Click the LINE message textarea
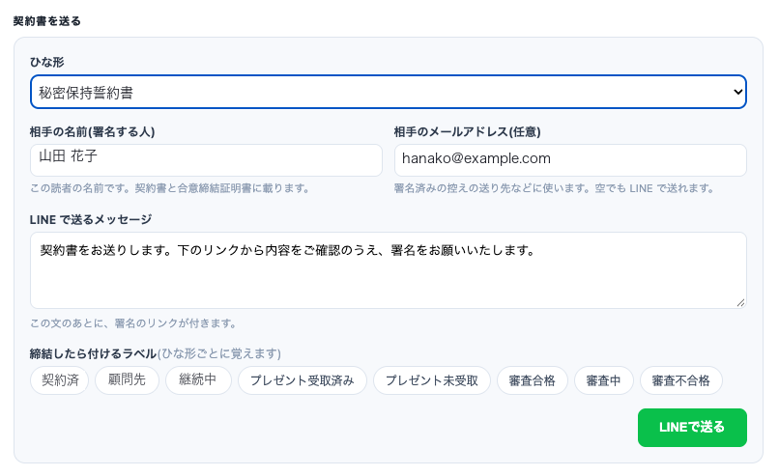 coord(388,270)
